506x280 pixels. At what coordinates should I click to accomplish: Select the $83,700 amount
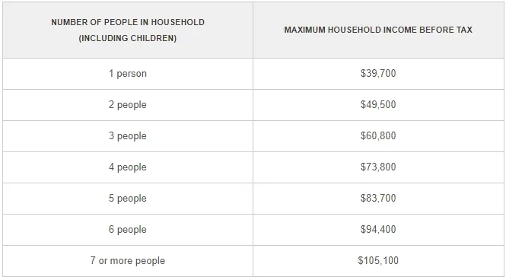click(378, 198)
